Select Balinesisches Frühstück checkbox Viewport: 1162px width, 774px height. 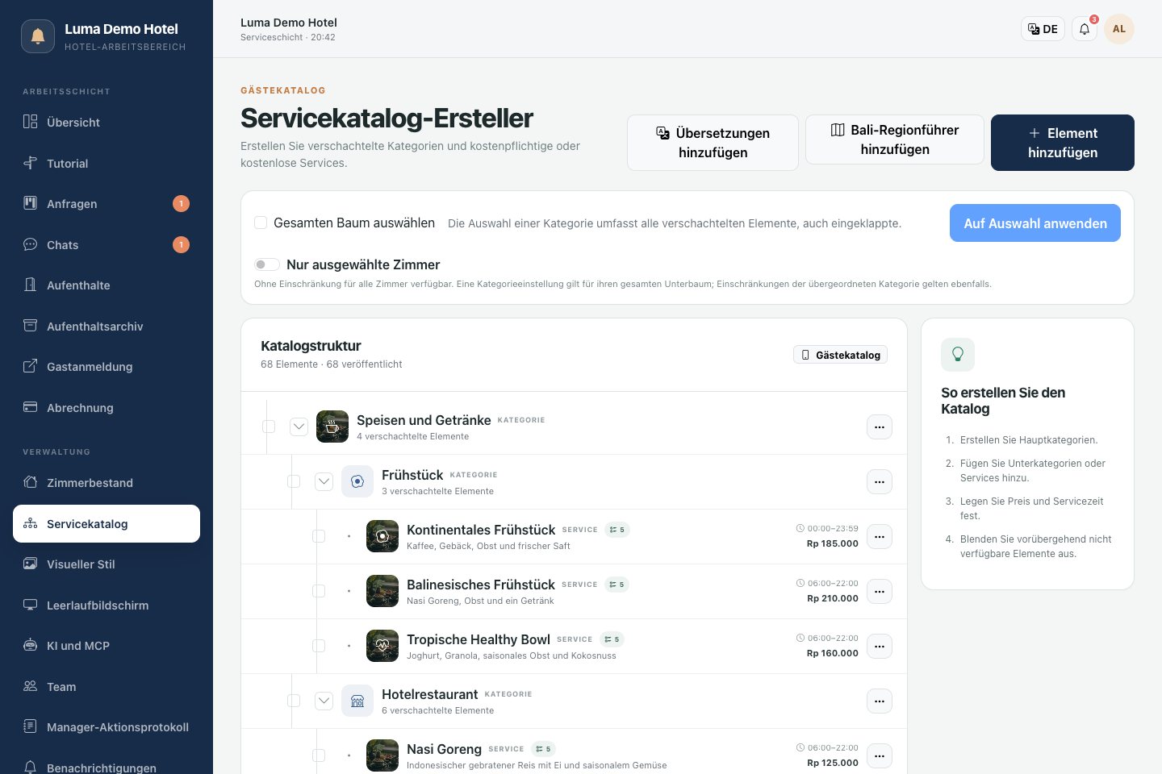click(319, 591)
